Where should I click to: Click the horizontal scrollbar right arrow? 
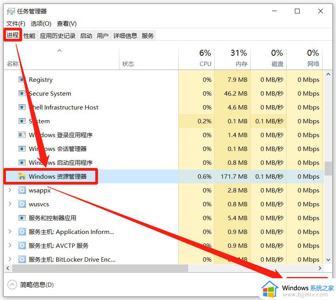pyautogui.click(x=320, y=268)
